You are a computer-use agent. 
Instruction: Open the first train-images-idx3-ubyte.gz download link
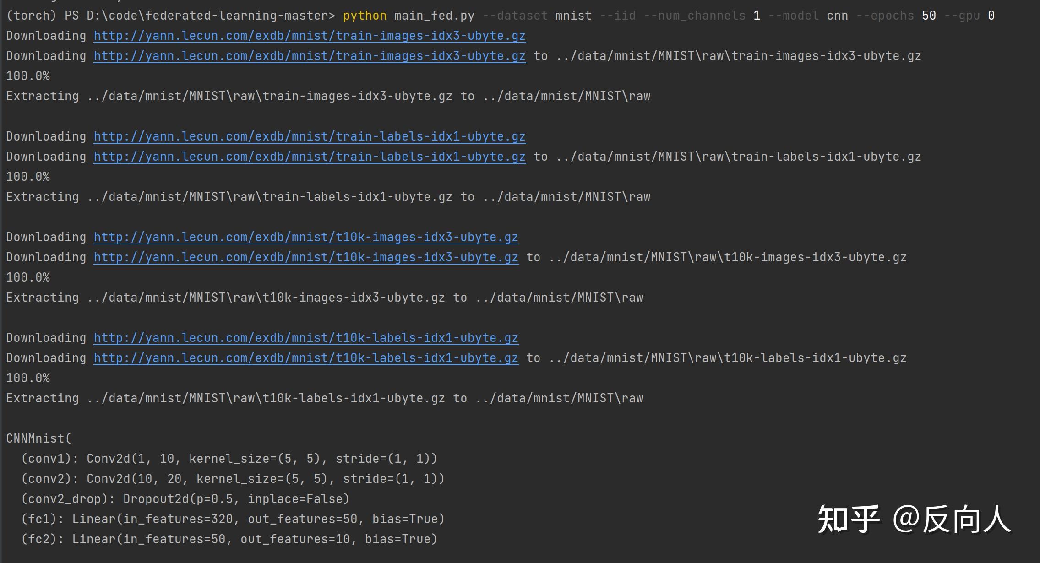coord(310,36)
